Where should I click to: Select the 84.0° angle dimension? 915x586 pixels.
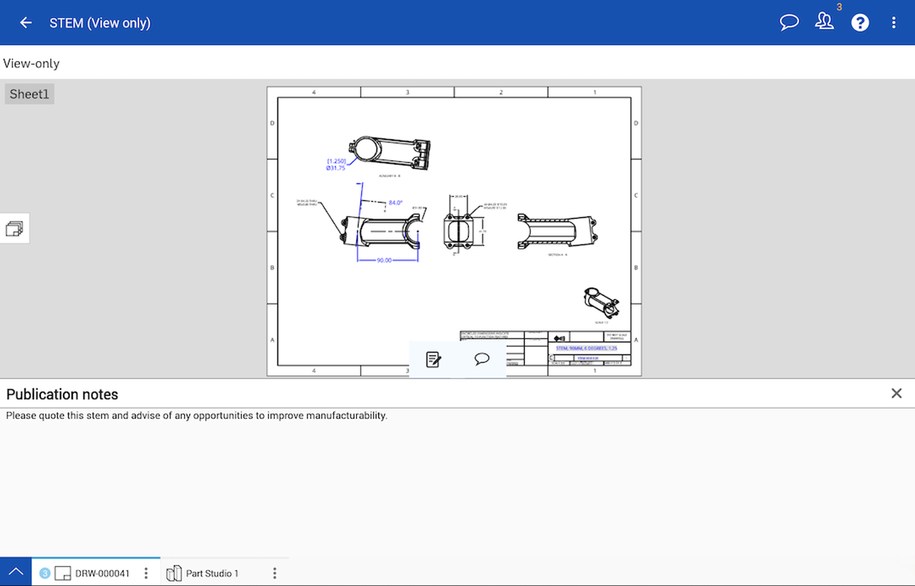point(395,203)
